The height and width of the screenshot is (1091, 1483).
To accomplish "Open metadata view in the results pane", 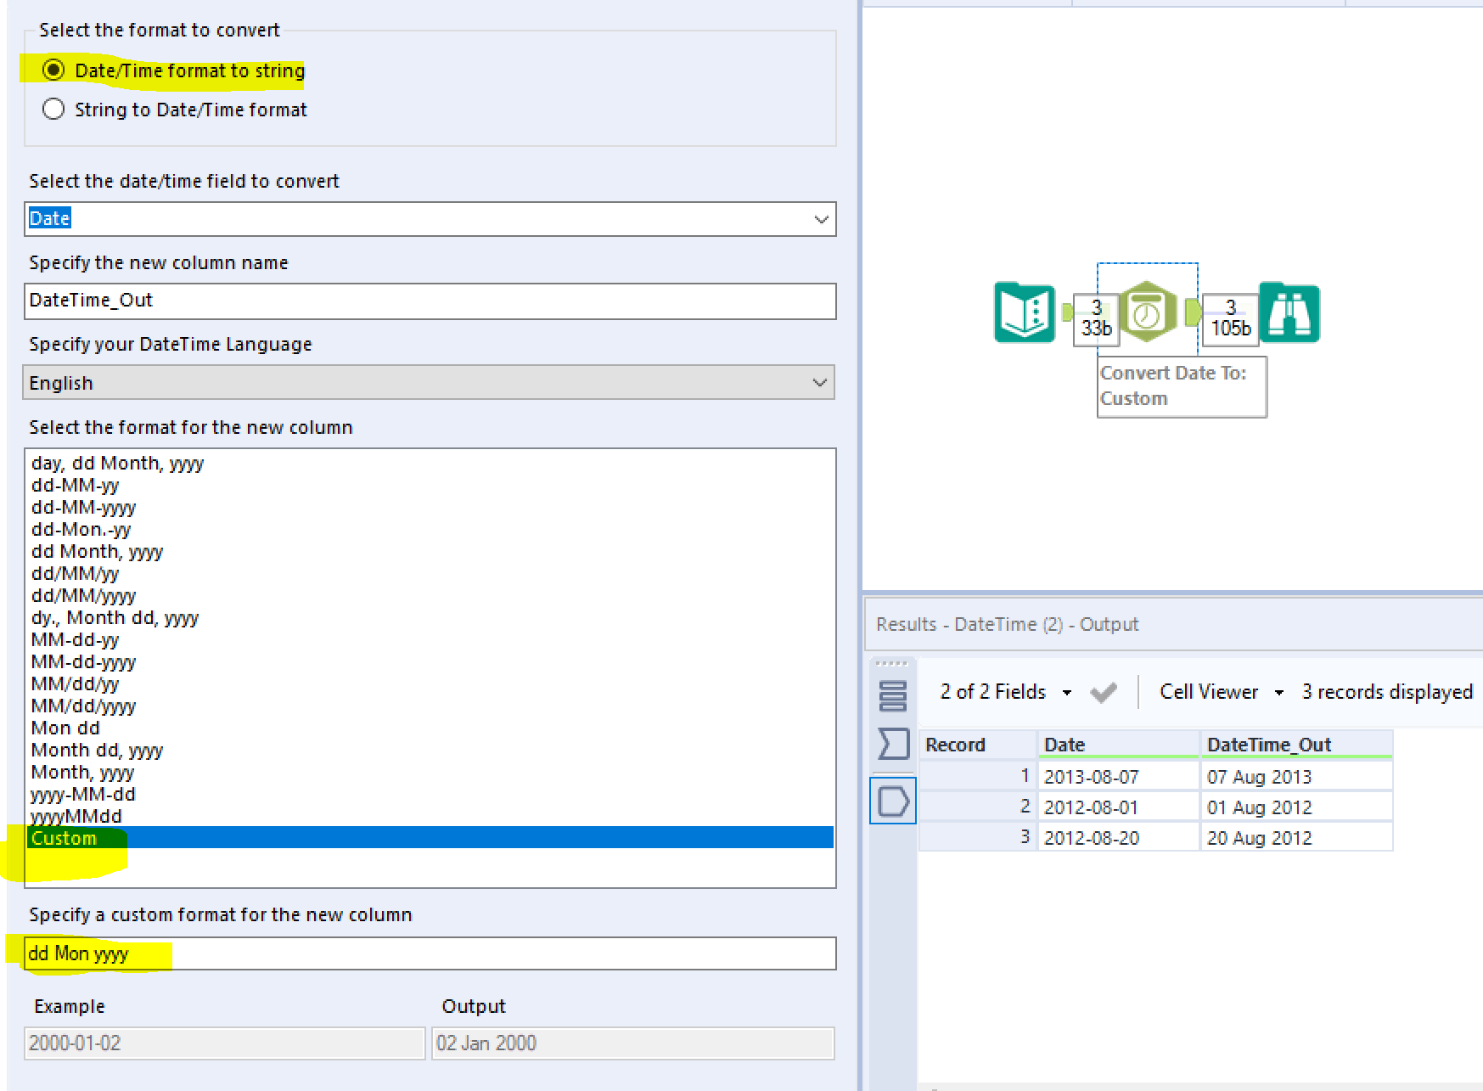I will (x=892, y=744).
